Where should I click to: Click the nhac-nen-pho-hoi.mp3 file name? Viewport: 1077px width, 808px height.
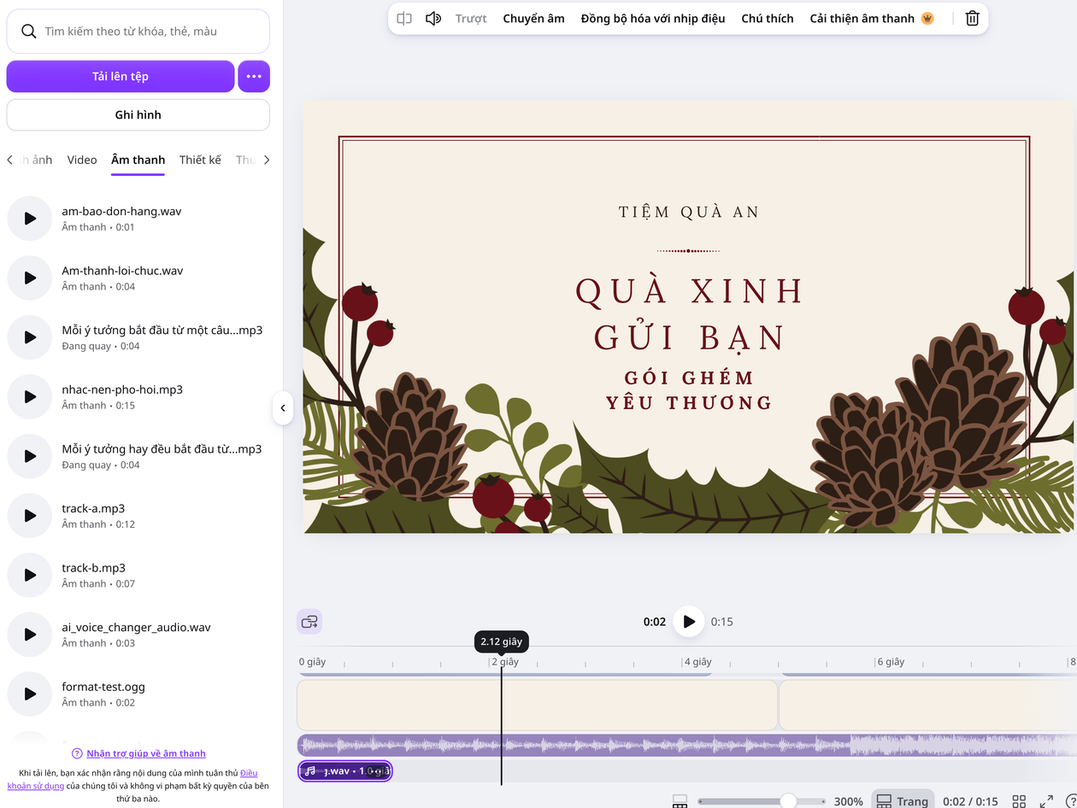pyautogui.click(x=122, y=389)
